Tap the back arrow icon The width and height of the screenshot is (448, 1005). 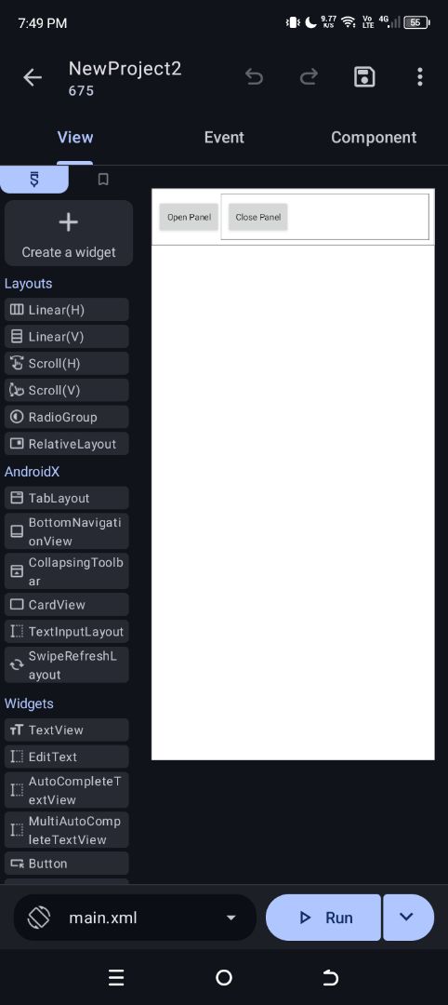tap(32, 77)
